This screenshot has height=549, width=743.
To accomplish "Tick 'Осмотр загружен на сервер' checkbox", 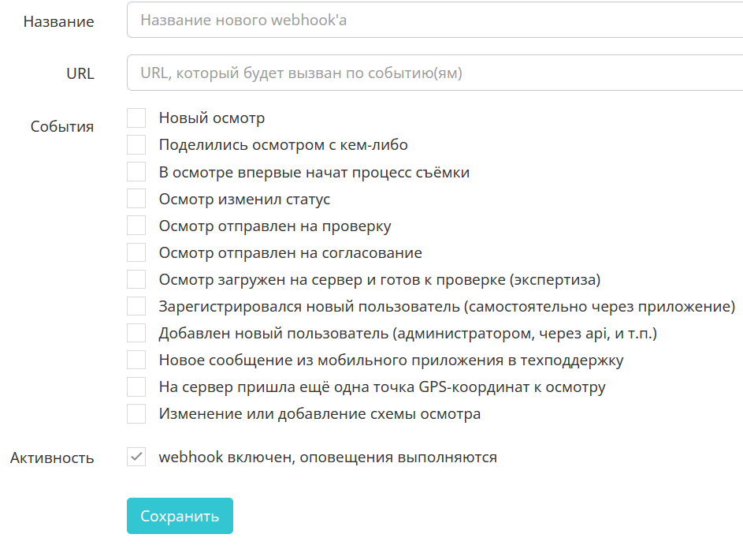I will tap(136, 279).
